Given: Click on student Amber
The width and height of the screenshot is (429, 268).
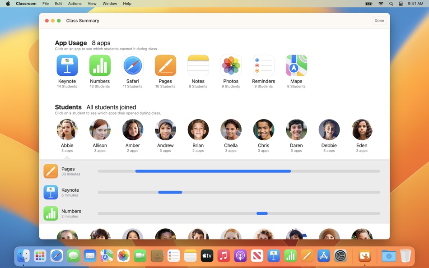Looking at the screenshot, I should (x=133, y=129).
